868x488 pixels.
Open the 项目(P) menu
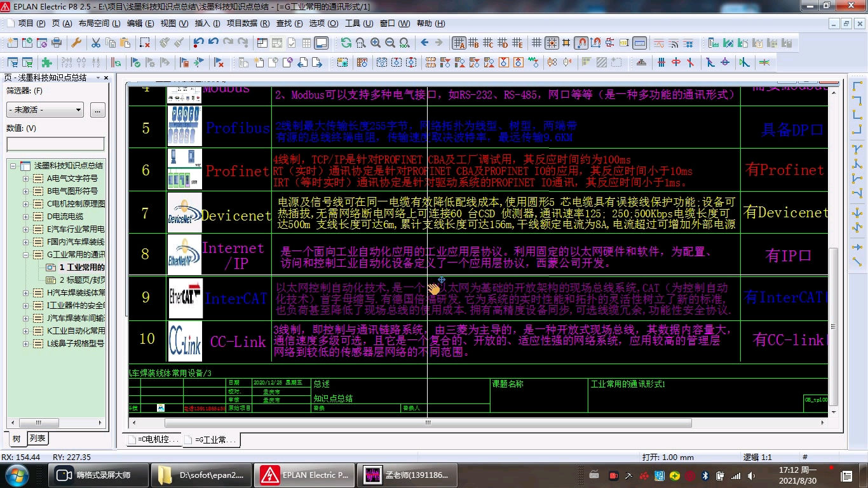tap(32, 24)
